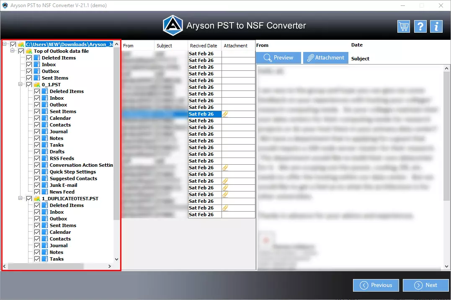Click the blue icon beside RSS Feeds
This screenshot has width=451, height=300.
44,158
